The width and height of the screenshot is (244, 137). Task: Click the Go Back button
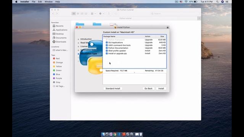[x=148, y=89]
